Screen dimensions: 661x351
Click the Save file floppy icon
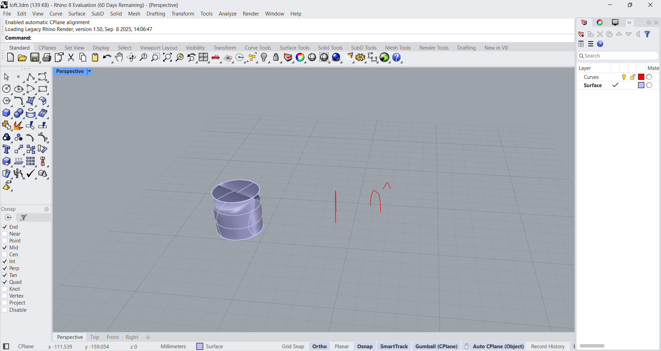pyautogui.click(x=35, y=58)
